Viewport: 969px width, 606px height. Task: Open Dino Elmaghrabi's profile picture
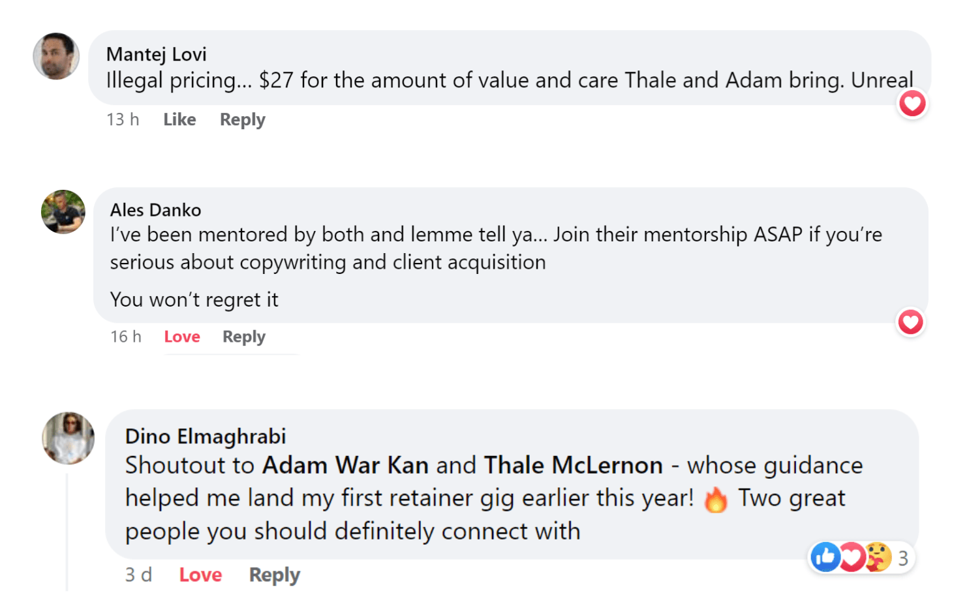(x=69, y=438)
